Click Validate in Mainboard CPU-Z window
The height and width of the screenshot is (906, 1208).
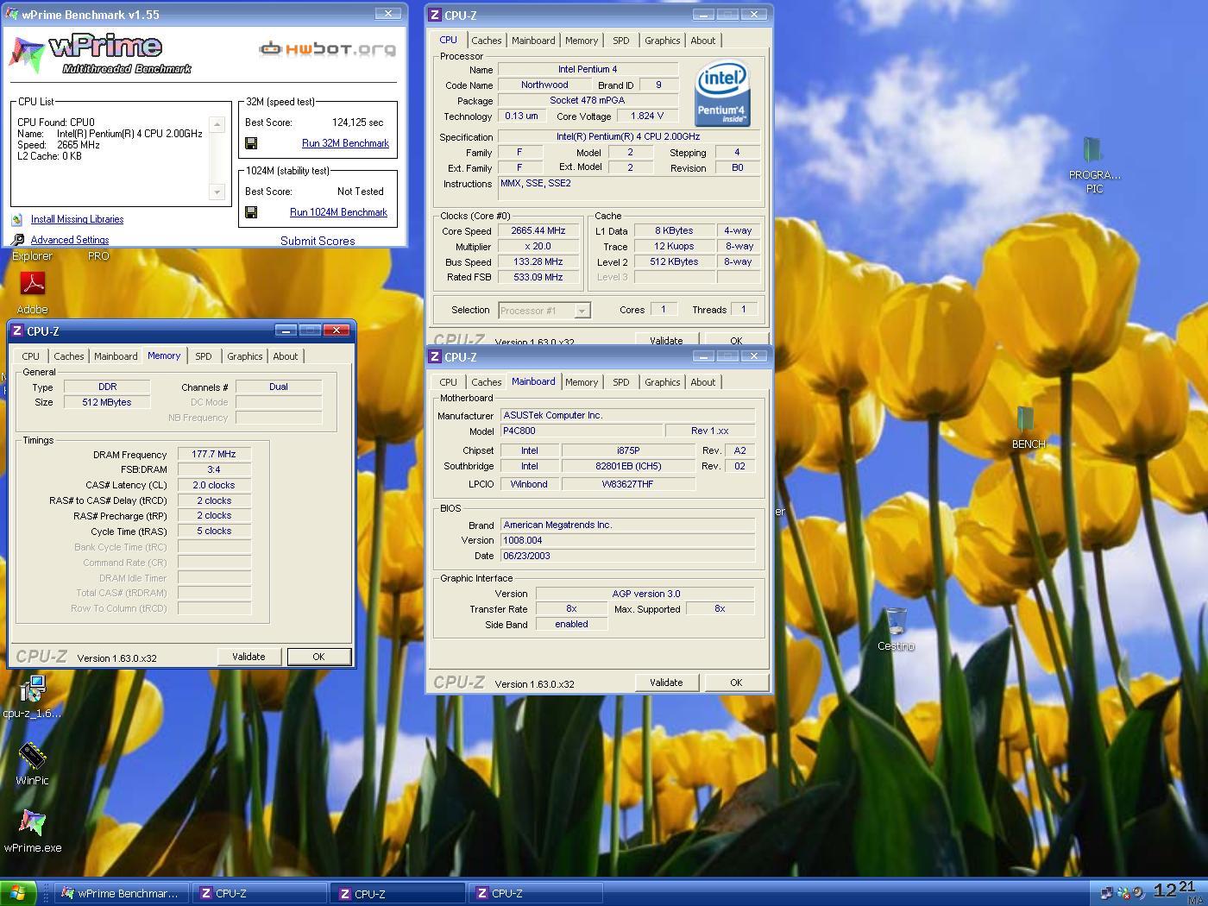666,683
